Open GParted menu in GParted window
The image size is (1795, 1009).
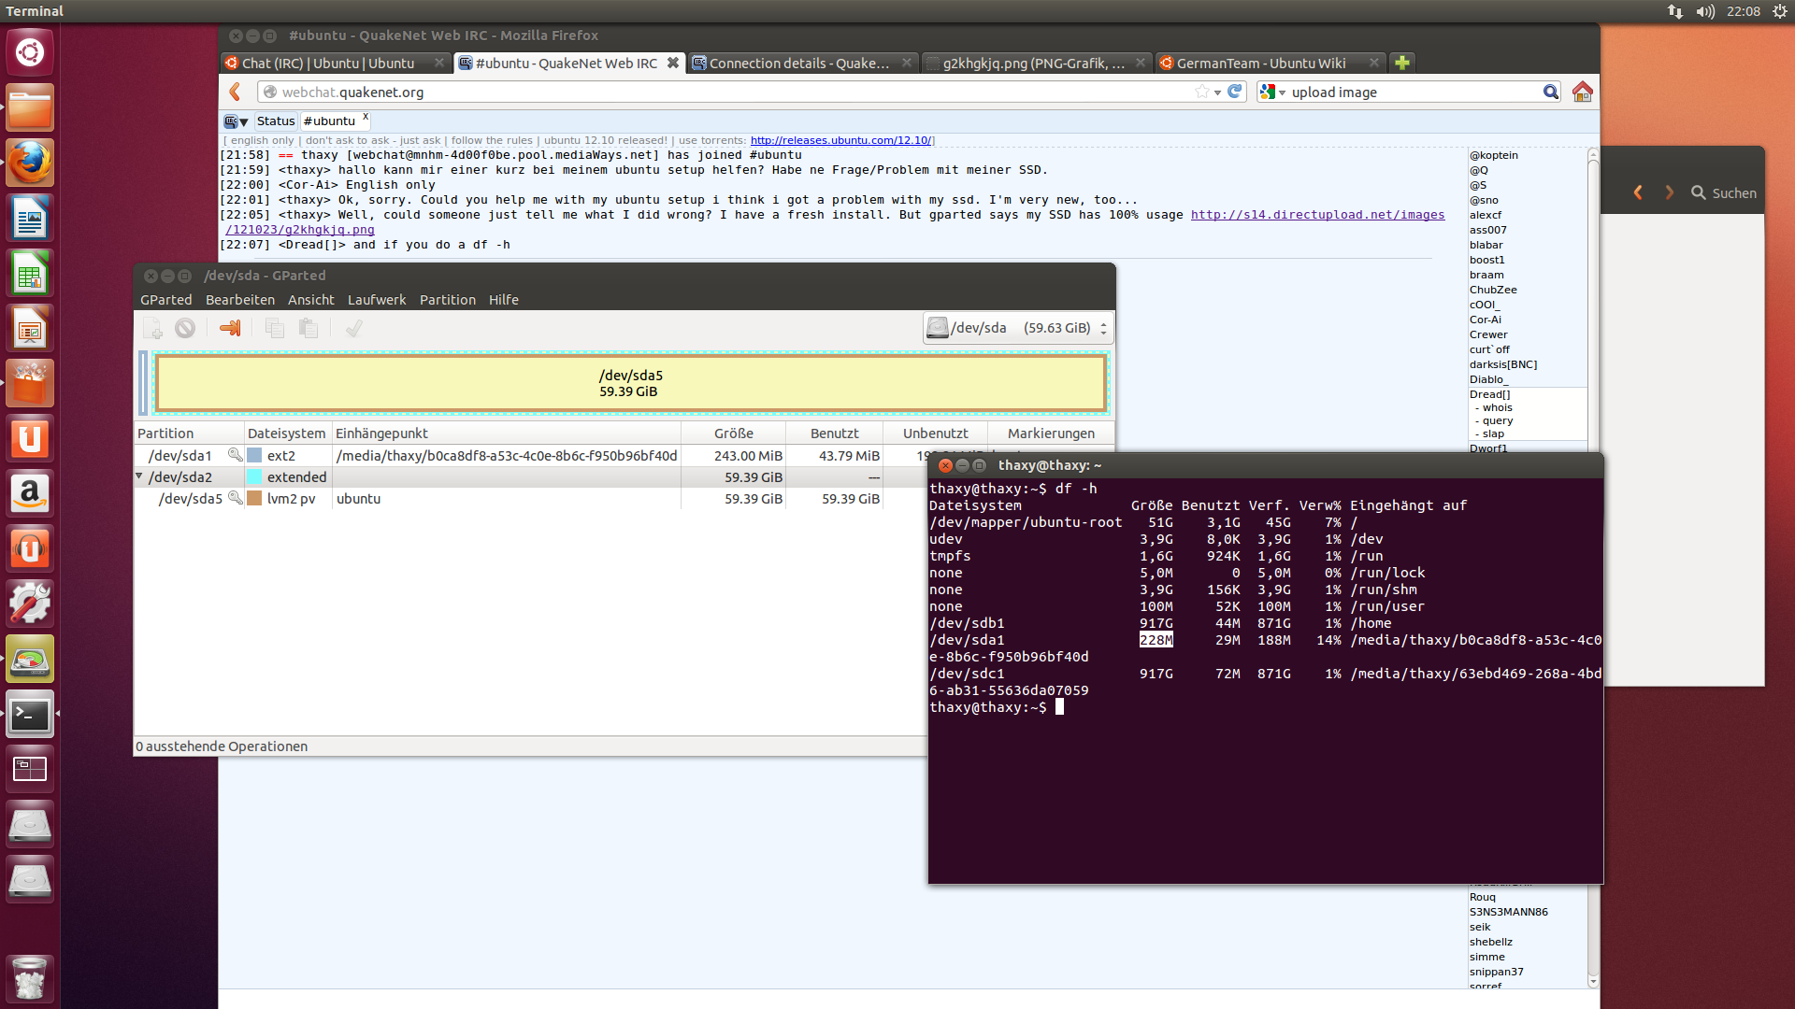click(165, 300)
